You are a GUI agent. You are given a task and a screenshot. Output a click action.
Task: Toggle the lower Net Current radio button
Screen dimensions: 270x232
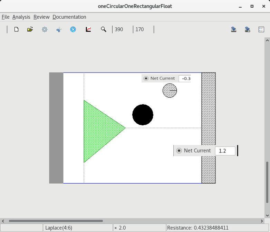coord(179,151)
